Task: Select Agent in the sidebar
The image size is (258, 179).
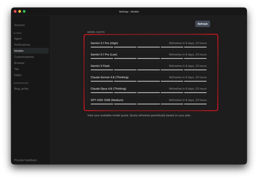Action: (x=18, y=39)
